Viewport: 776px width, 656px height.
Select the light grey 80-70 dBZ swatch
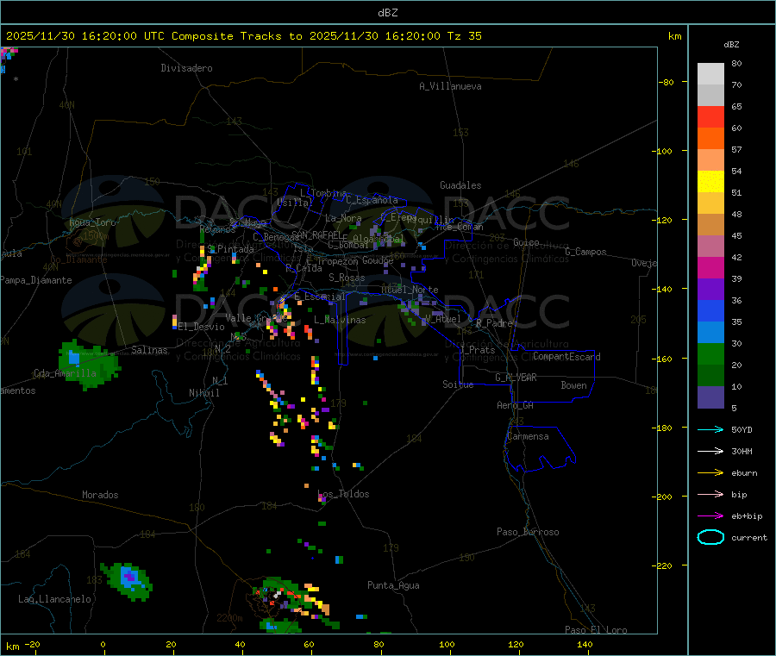coord(710,74)
